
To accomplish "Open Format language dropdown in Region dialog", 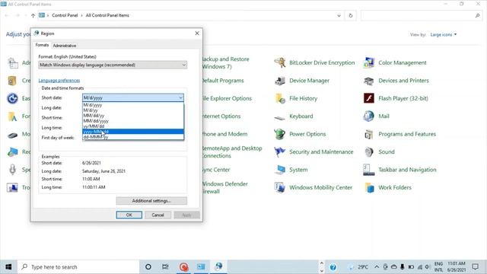I will click(113, 65).
